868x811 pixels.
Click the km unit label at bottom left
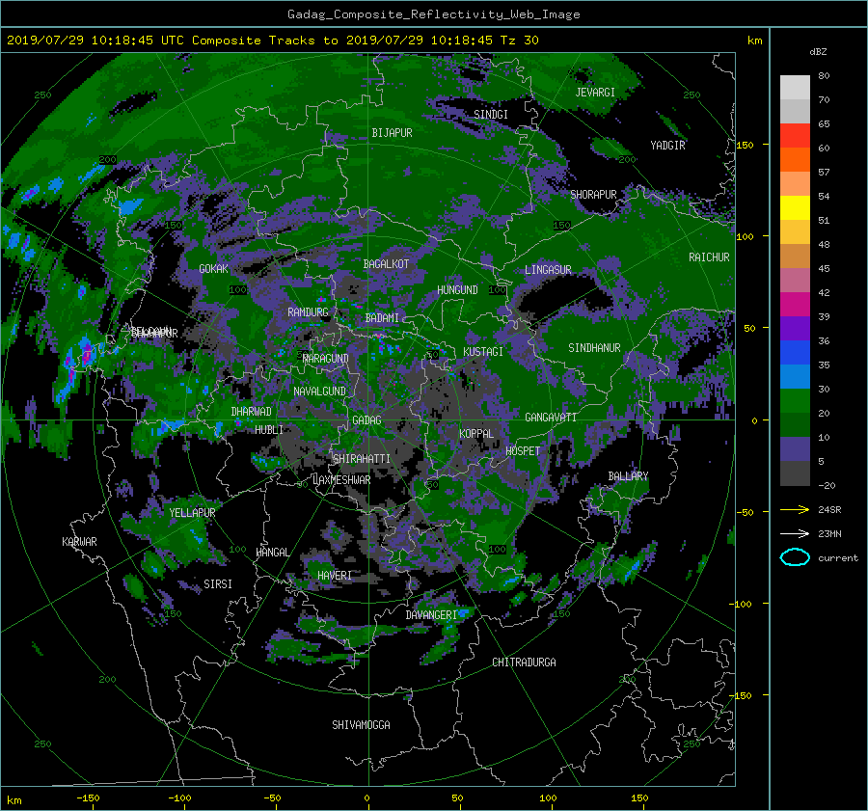14,800
